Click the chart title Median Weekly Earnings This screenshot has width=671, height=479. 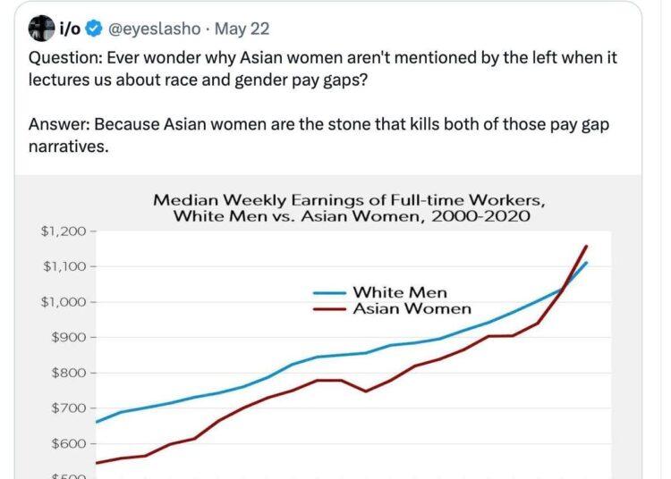click(x=350, y=208)
